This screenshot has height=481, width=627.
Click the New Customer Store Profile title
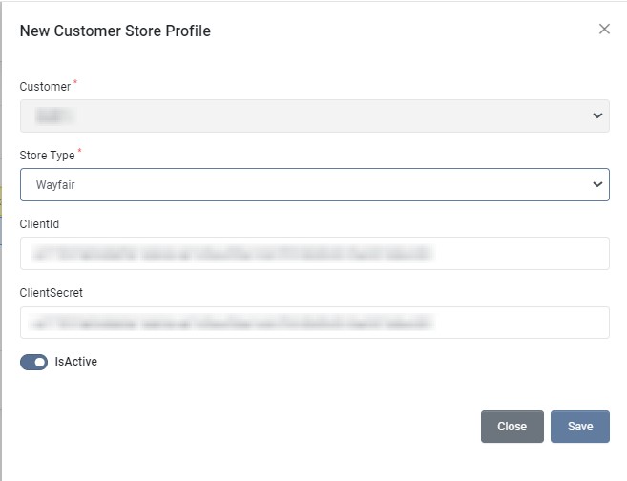(x=115, y=31)
